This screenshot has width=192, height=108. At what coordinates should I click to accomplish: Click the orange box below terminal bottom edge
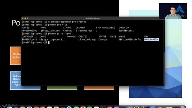coord(99,88)
